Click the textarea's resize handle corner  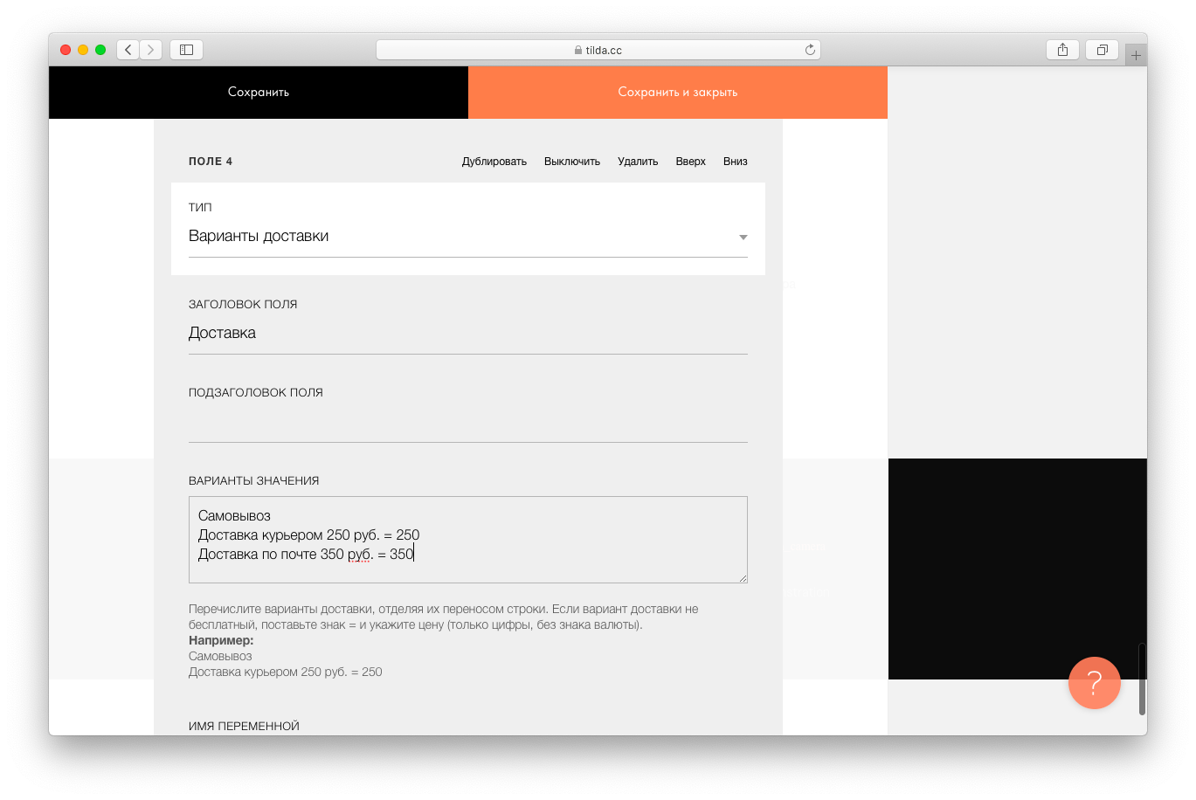pyautogui.click(x=743, y=578)
